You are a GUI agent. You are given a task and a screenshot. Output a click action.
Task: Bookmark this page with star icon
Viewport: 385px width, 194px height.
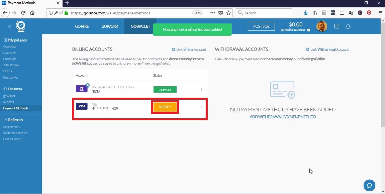coord(228,13)
